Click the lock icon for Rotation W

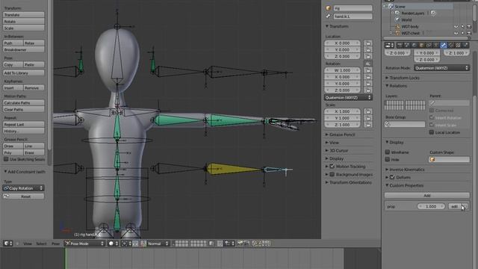(x=368, y=70)
